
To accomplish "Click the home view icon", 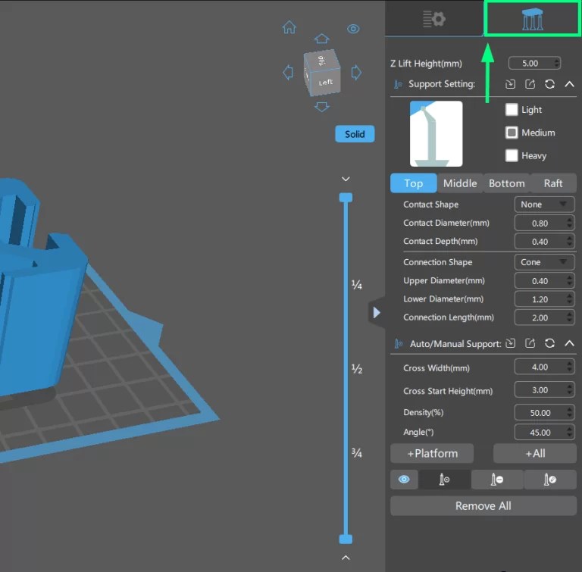I will click(x=289, y=27).
